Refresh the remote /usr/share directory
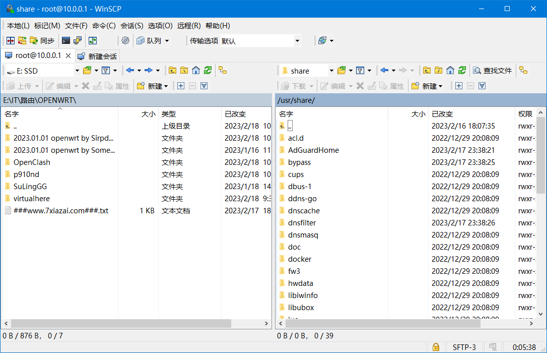This screenshot has height=353, width=547. (x=462, y=70)
